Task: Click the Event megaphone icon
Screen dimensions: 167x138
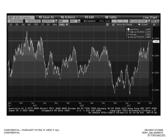Action: (139, 25)
